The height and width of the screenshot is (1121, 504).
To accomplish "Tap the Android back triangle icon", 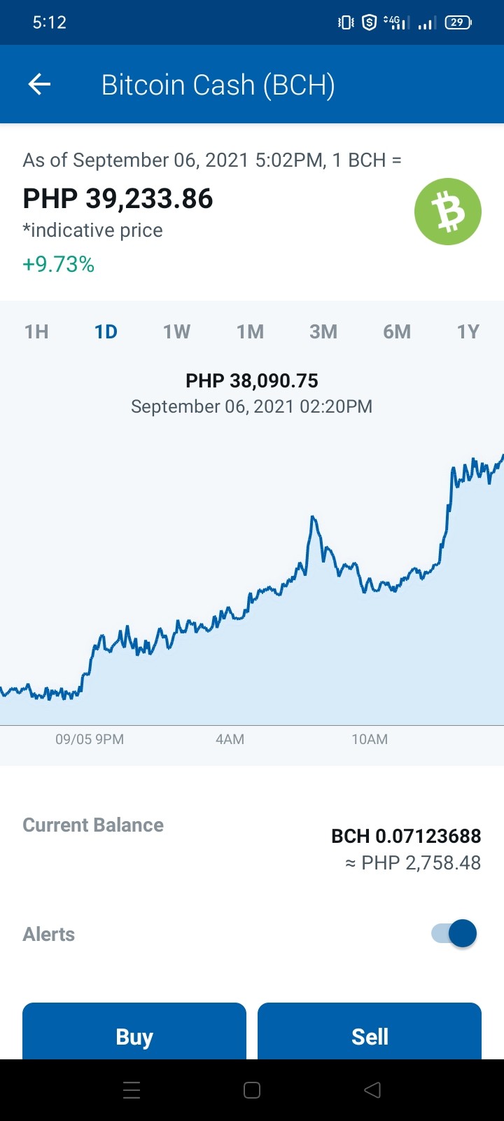I will [372, 1090].
